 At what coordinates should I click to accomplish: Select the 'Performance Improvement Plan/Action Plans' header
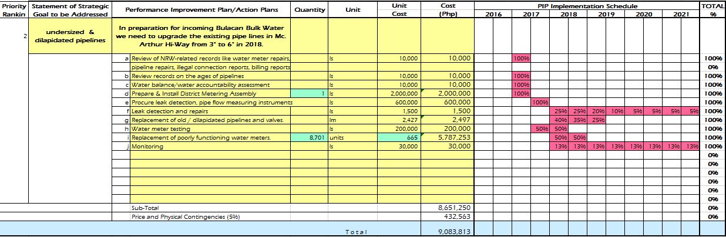click(200, 9)
